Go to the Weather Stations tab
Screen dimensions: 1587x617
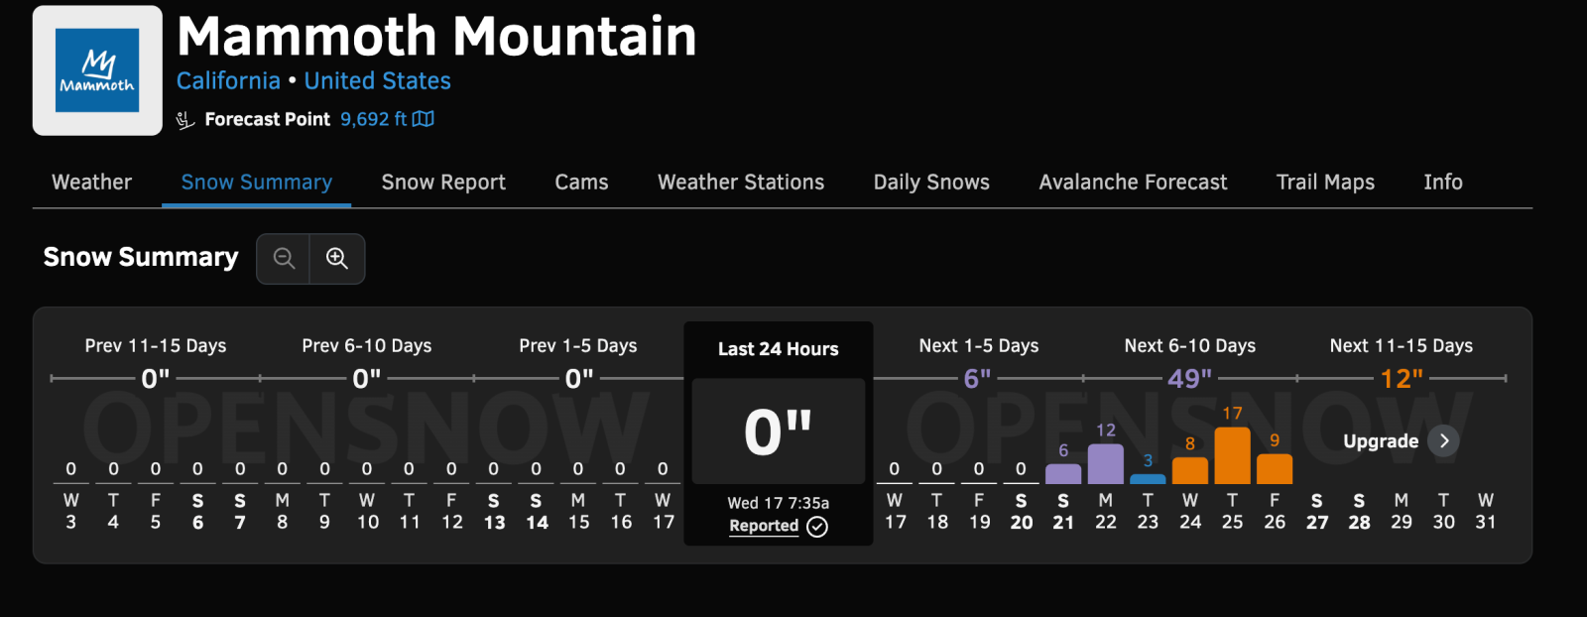(x=741, y=183)
